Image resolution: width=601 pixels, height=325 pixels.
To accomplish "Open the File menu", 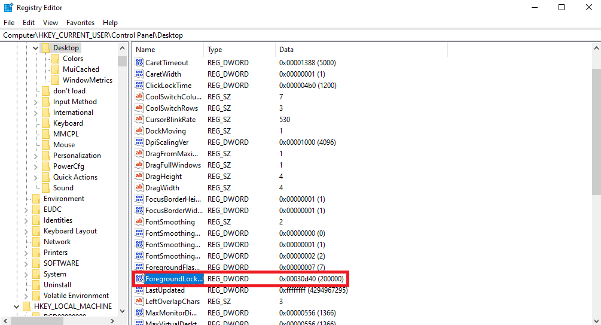I will click(9, 23).
